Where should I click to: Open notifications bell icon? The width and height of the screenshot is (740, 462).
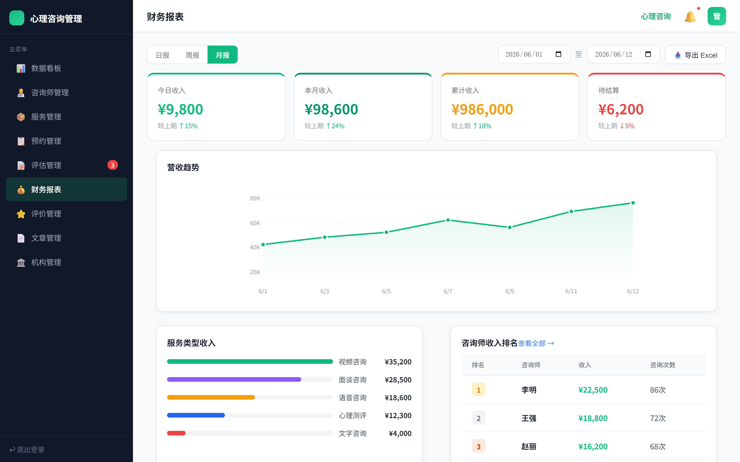click(690, 16)
